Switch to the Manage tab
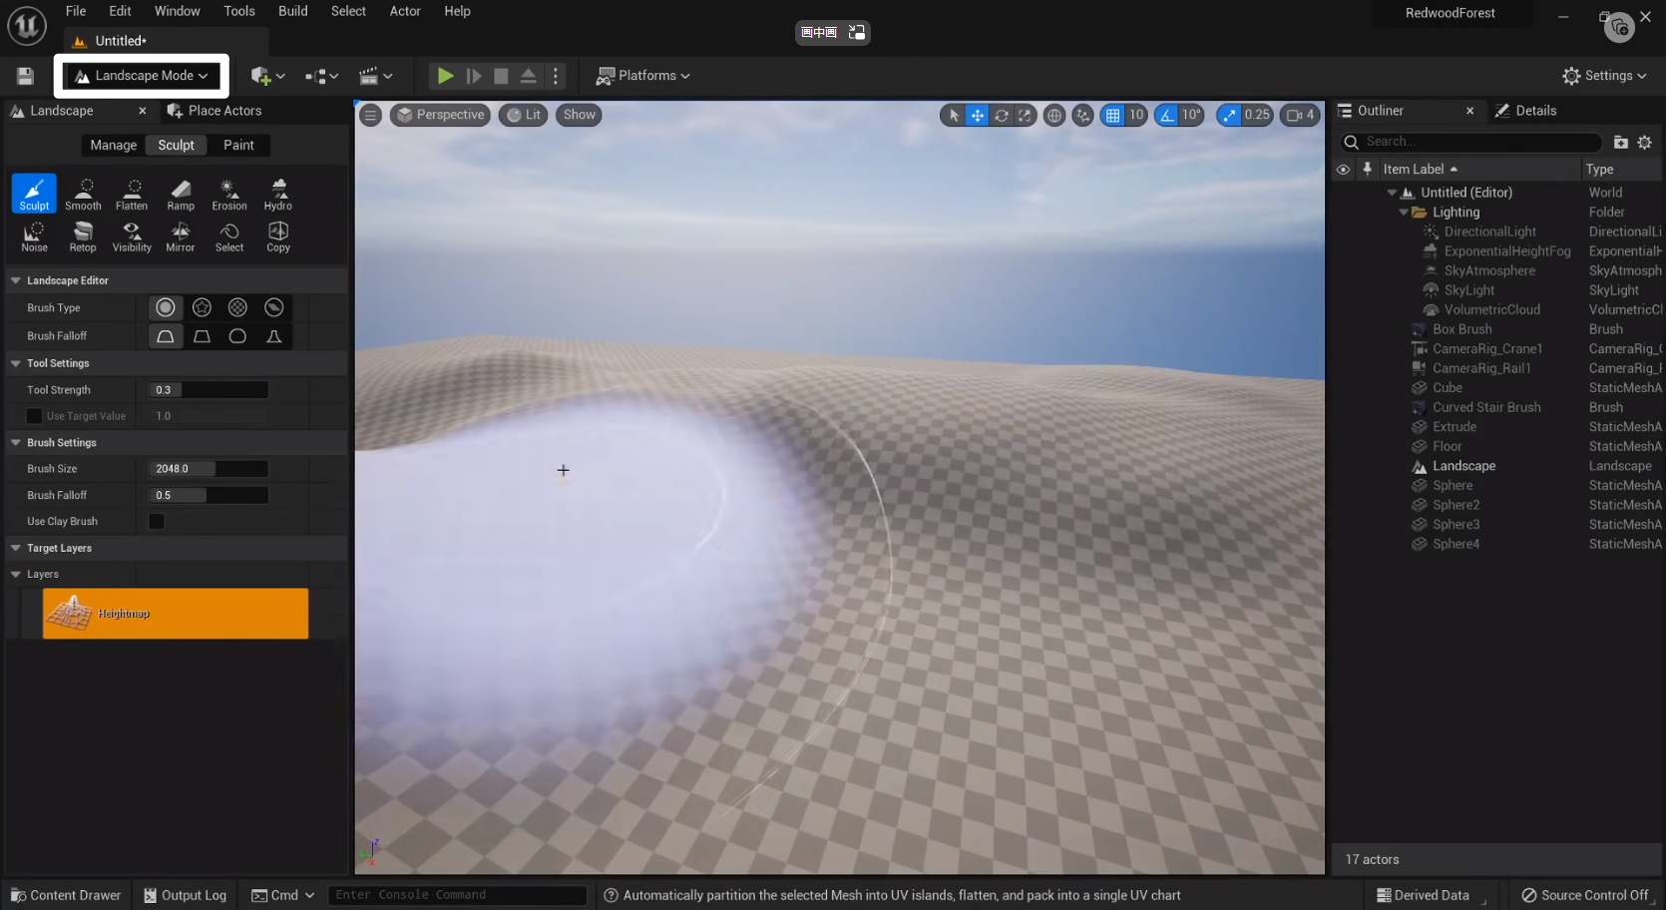This screenshot has width=1666, height=910. (114, 145)
